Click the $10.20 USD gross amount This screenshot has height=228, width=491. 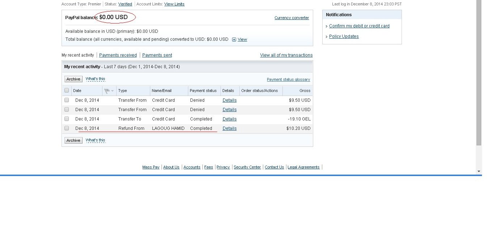[x=298, y=128]
